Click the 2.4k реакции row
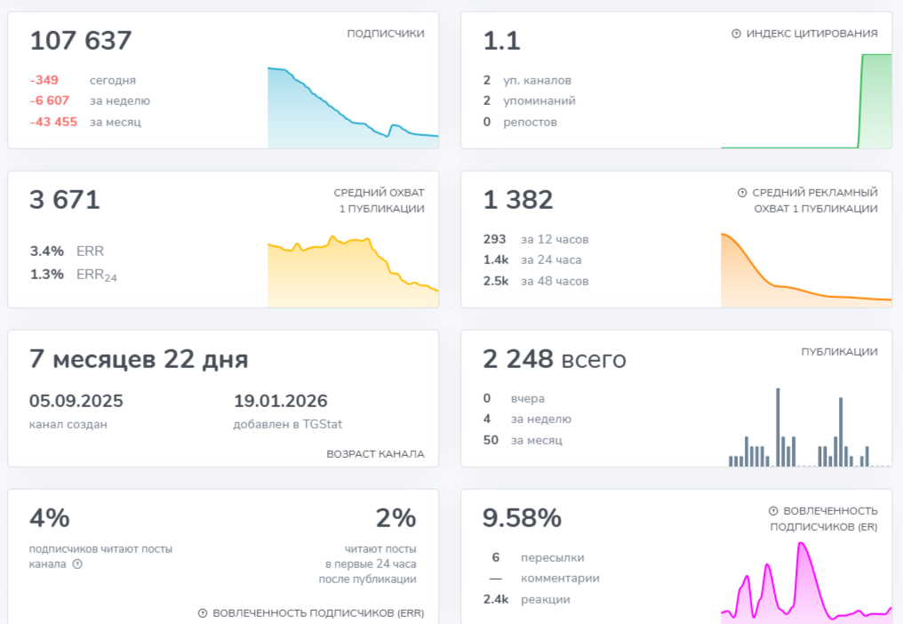This screenshot has height=624, width=903. pyautogui.click(x=526, y=600)
